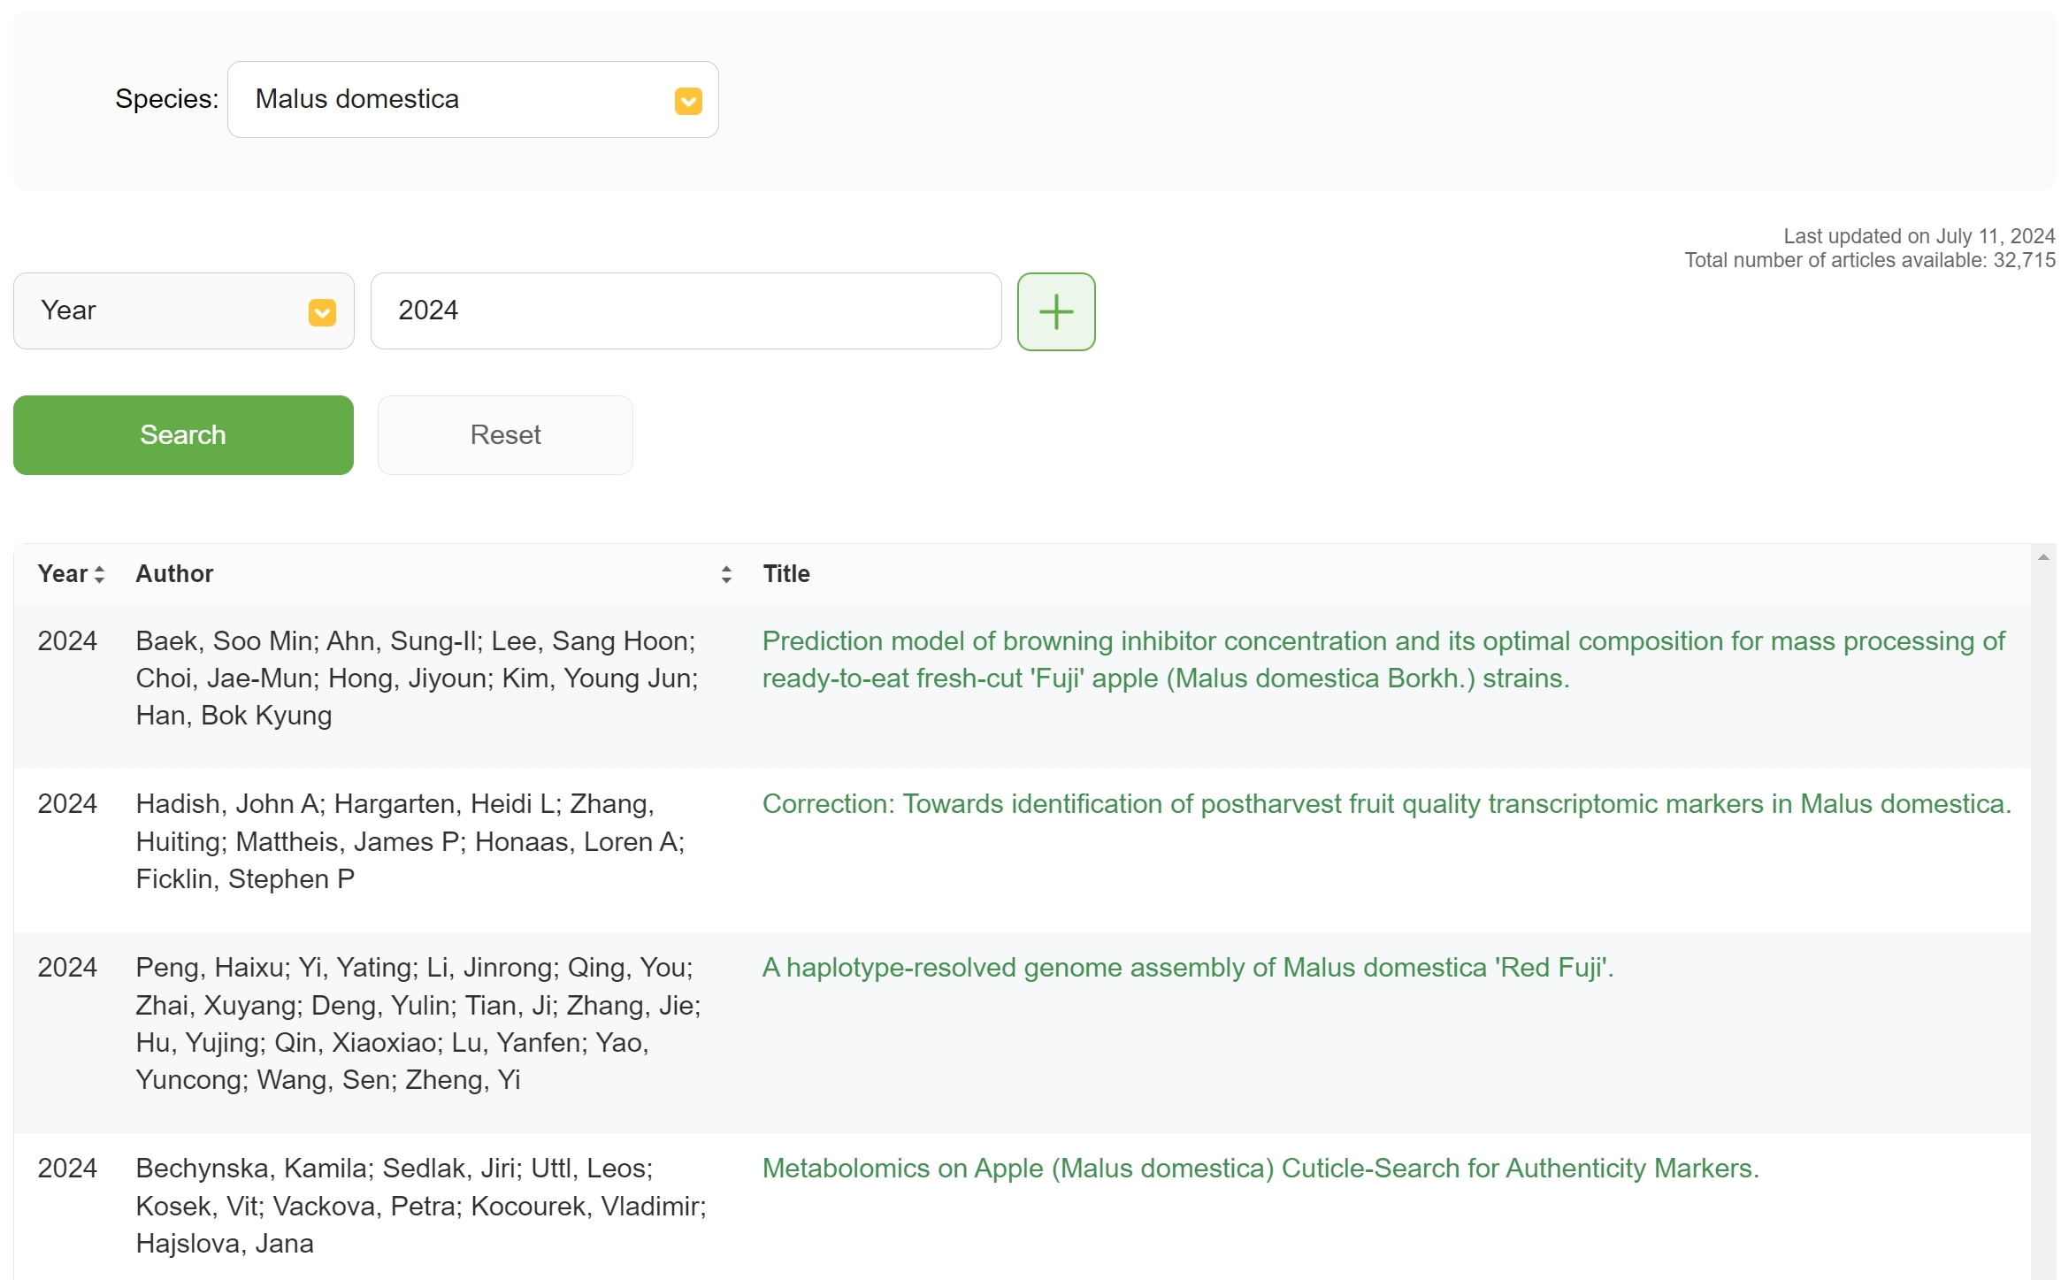The width and height of the screenshot is (2061, 1280).
Task: Sort table by Year column arrows
Action: pyautogui.click(x=100, y=574)
